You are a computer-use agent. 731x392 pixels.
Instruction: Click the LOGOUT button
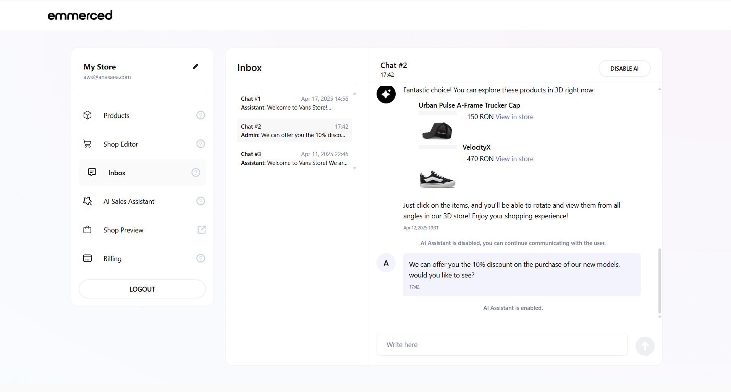[x=142, y=289]
